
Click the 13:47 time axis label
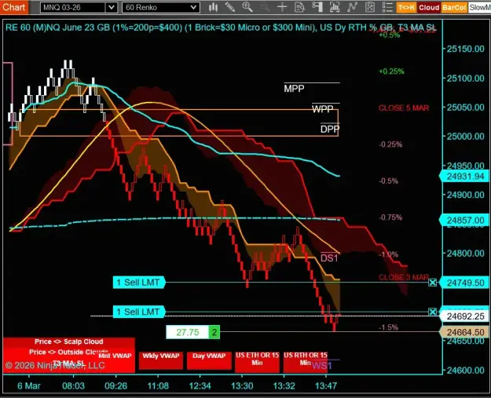point(326,385)
